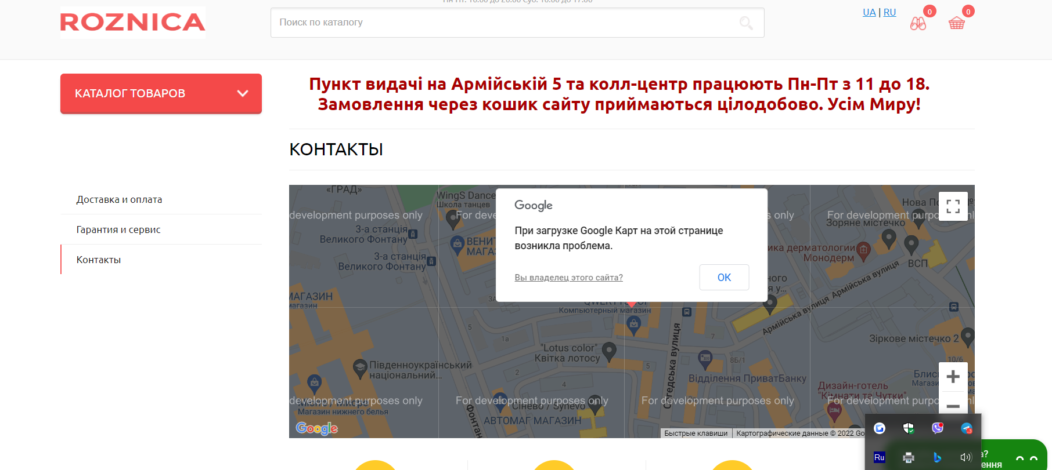
Task: Click the WingS Dance map pin
Action: [453, 219]
